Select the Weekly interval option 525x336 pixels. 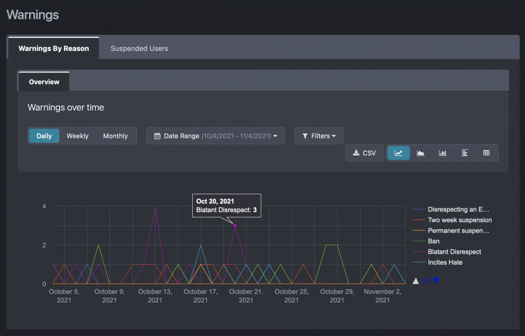(77, 136)
